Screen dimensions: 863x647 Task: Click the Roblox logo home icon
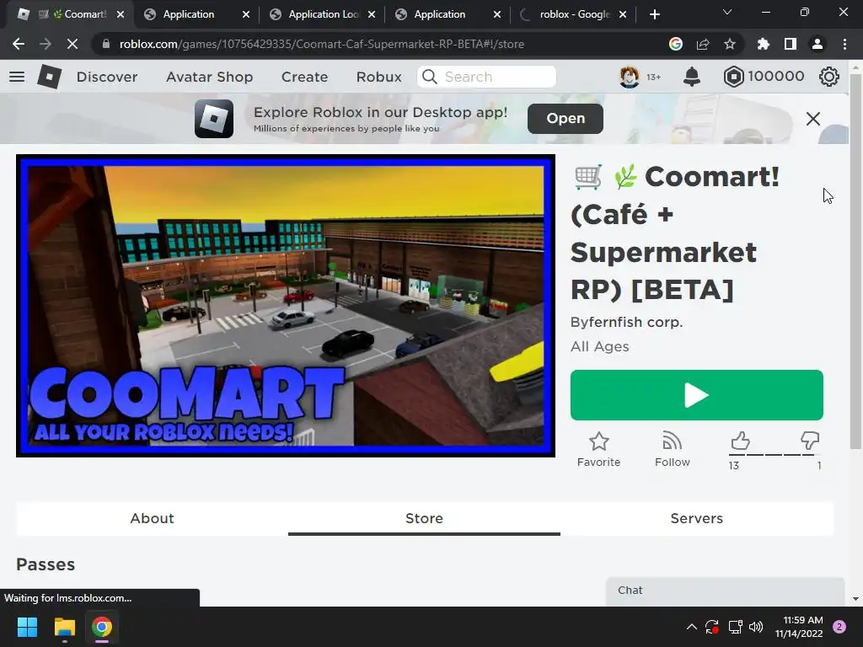point(49,77)
